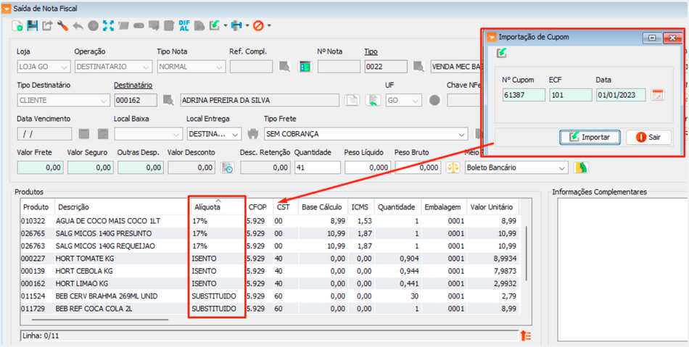Click the green arrow icon before UF

click(x=373, y=100)
